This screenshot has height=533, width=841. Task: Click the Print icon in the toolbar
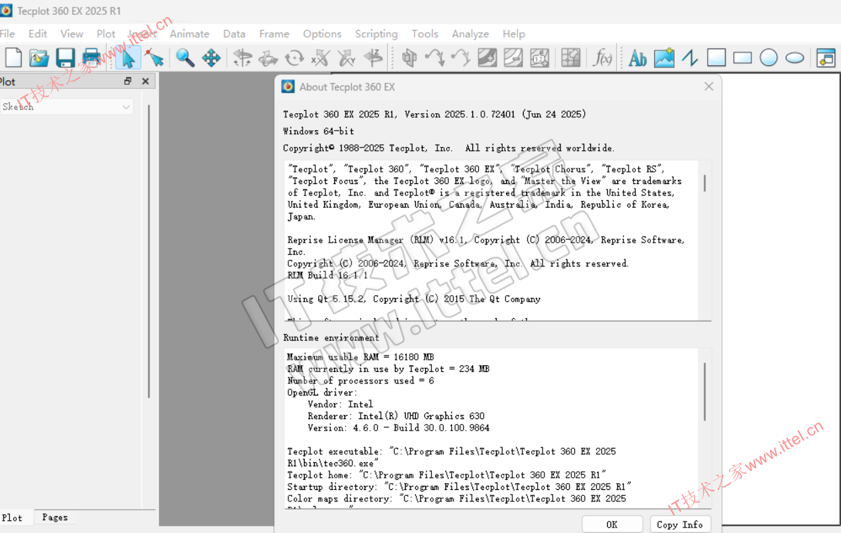tap(91, 58)
